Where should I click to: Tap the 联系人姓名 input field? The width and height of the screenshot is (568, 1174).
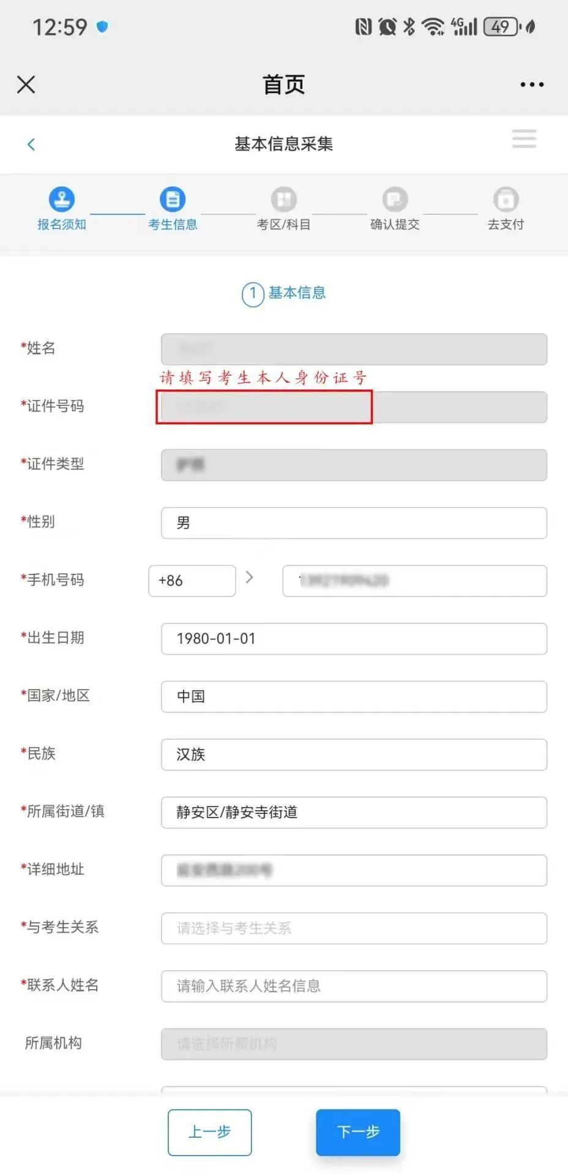pos(354,986)
